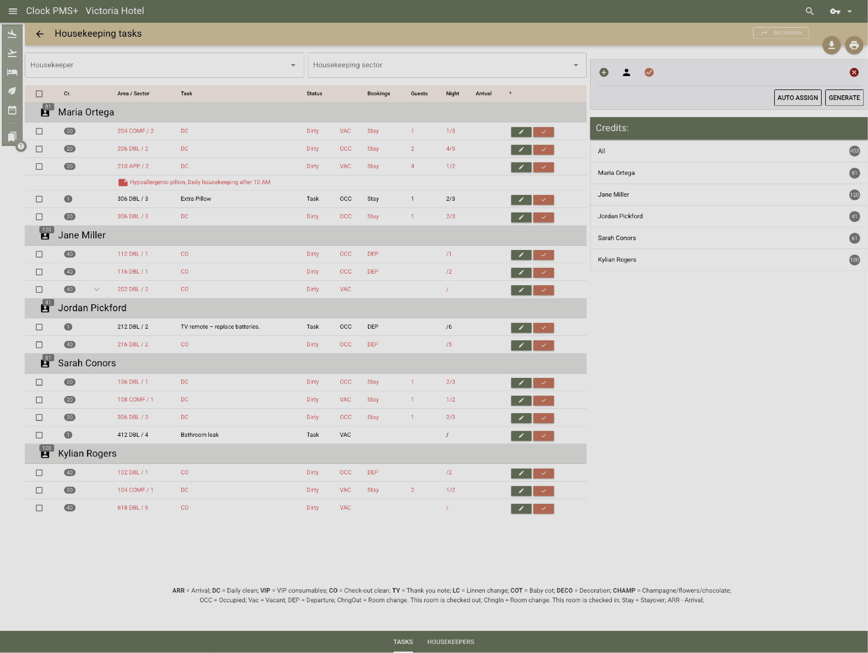Open the Housekeeper dropdown
Viewport: 868px width, 653px height.
click(164, 65)
